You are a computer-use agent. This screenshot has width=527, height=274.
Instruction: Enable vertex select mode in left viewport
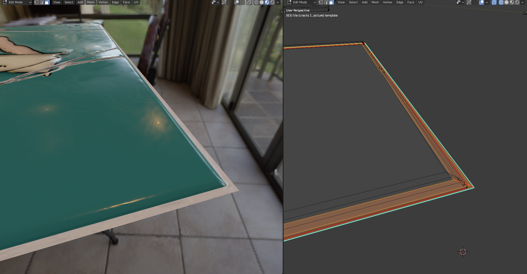pyautogui.click(x=36, y=2)
